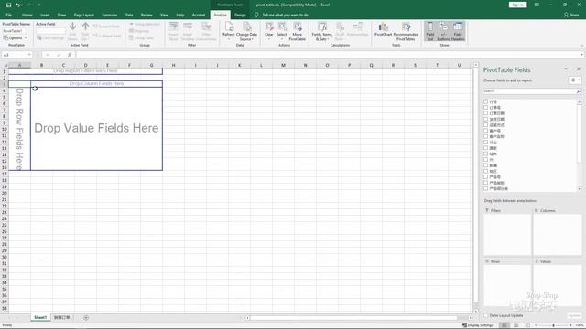Screen dimensions: 586x329
Task: Click Collapse Field in the Active Field group
Action: 107,36
